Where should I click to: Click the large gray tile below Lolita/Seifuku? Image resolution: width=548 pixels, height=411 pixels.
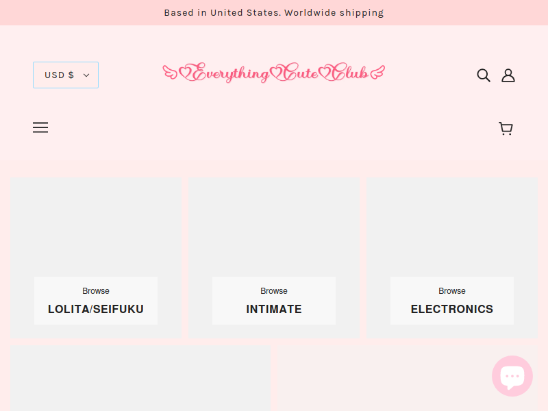140,378
